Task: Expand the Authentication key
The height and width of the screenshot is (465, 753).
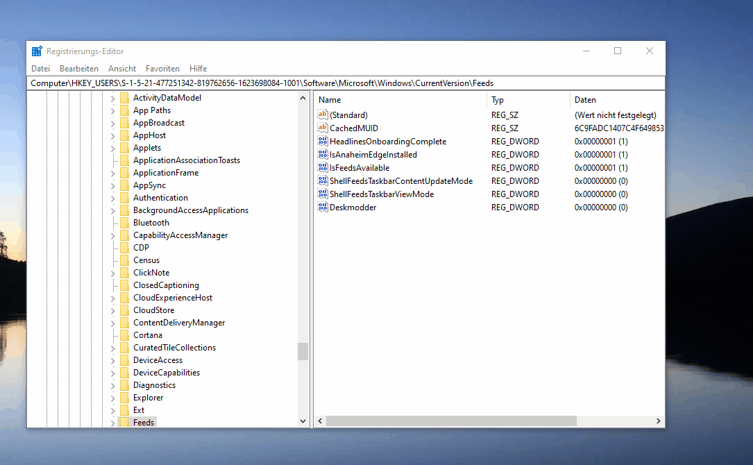Action: (x=113, y=198)
